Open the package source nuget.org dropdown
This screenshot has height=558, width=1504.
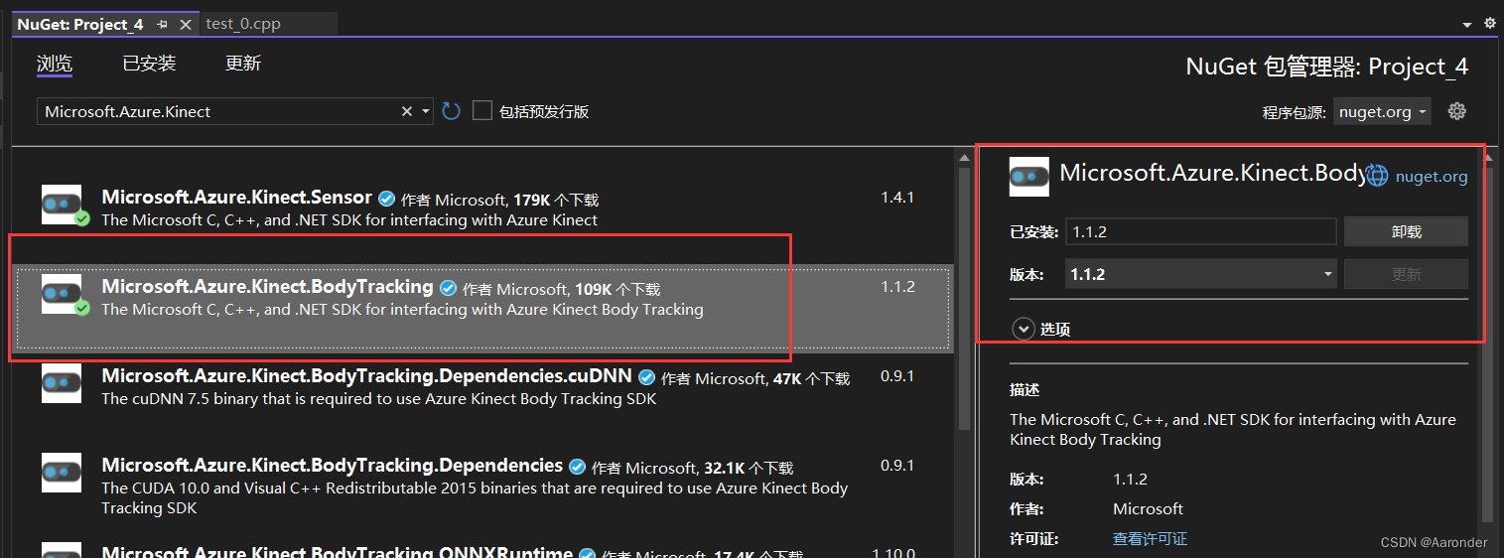pos(1382,111)
